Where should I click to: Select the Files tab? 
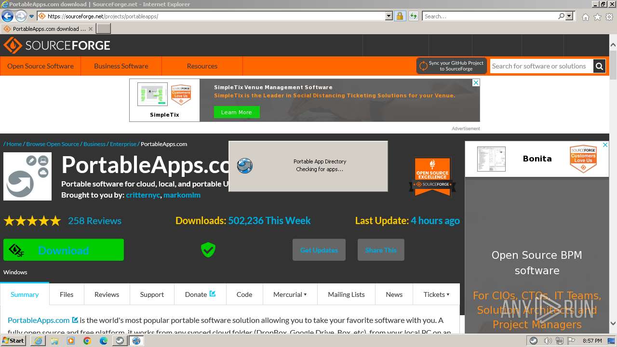pos(67,294)
